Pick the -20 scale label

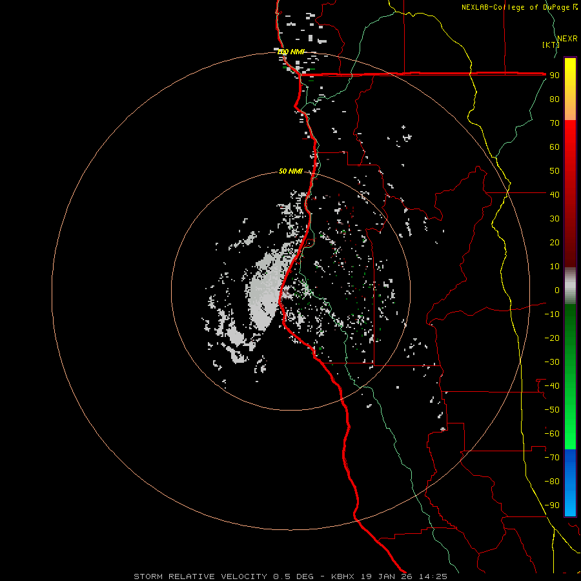coord(552,338)
